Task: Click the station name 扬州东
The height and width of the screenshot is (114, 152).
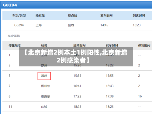Action: pyautogui.click(x=46, y=86)
